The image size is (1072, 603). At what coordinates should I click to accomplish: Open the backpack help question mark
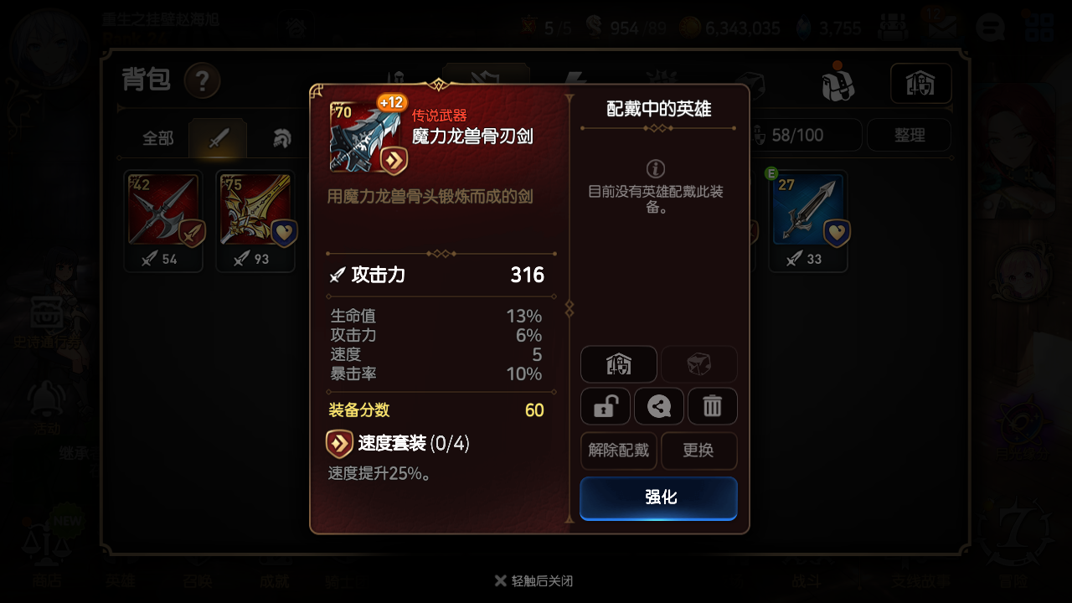pos(203,81)
